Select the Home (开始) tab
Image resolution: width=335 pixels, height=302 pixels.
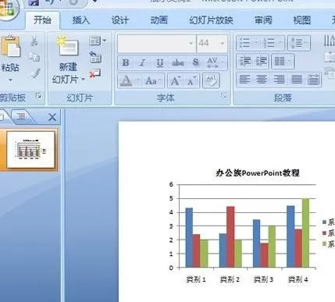42,20
